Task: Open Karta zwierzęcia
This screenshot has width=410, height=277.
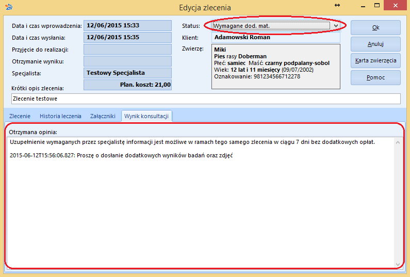Action: point(375,60)
